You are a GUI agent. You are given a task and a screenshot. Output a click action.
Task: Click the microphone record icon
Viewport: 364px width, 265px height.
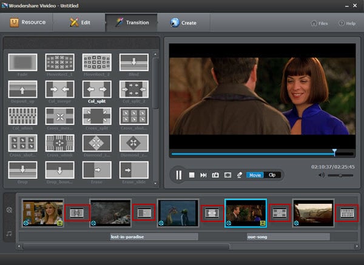pos(240,175)
